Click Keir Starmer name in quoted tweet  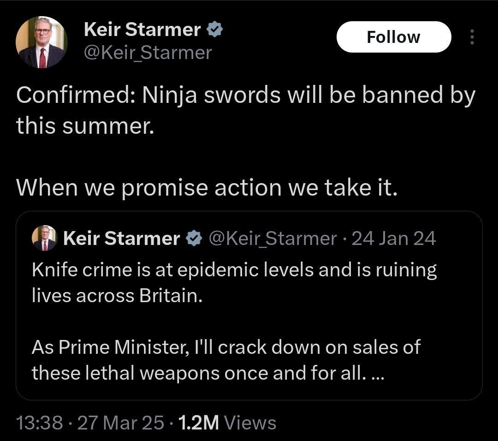[x=121, y=238]
